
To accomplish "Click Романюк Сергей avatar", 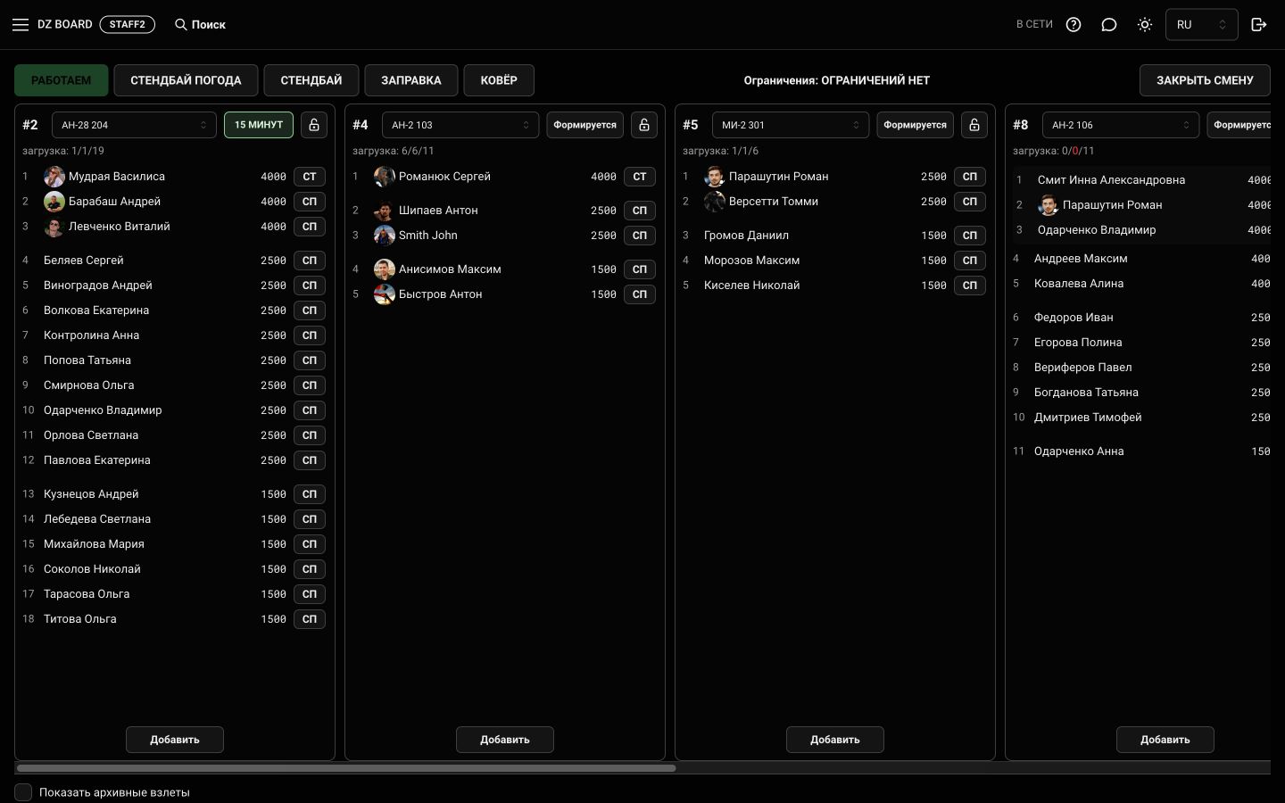I will coord(385,177).
